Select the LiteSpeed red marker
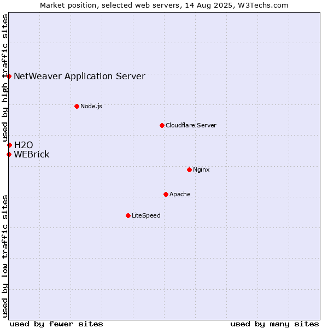 click(128, 216)
